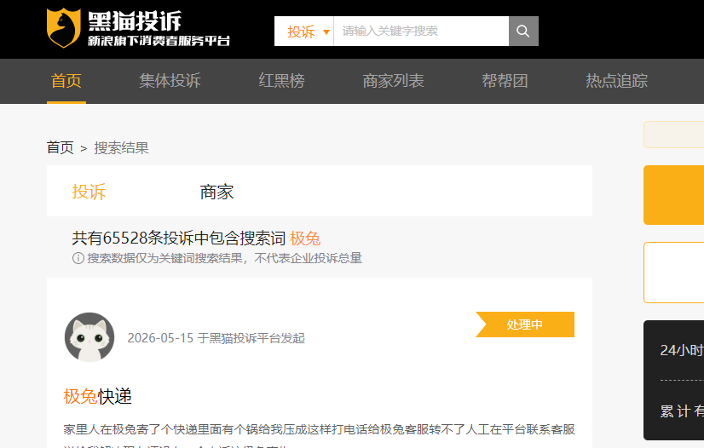Open the 投诉 search type dropdown
Screen dimensions: 704x448
pyautogui.click(x=304, y=31)
